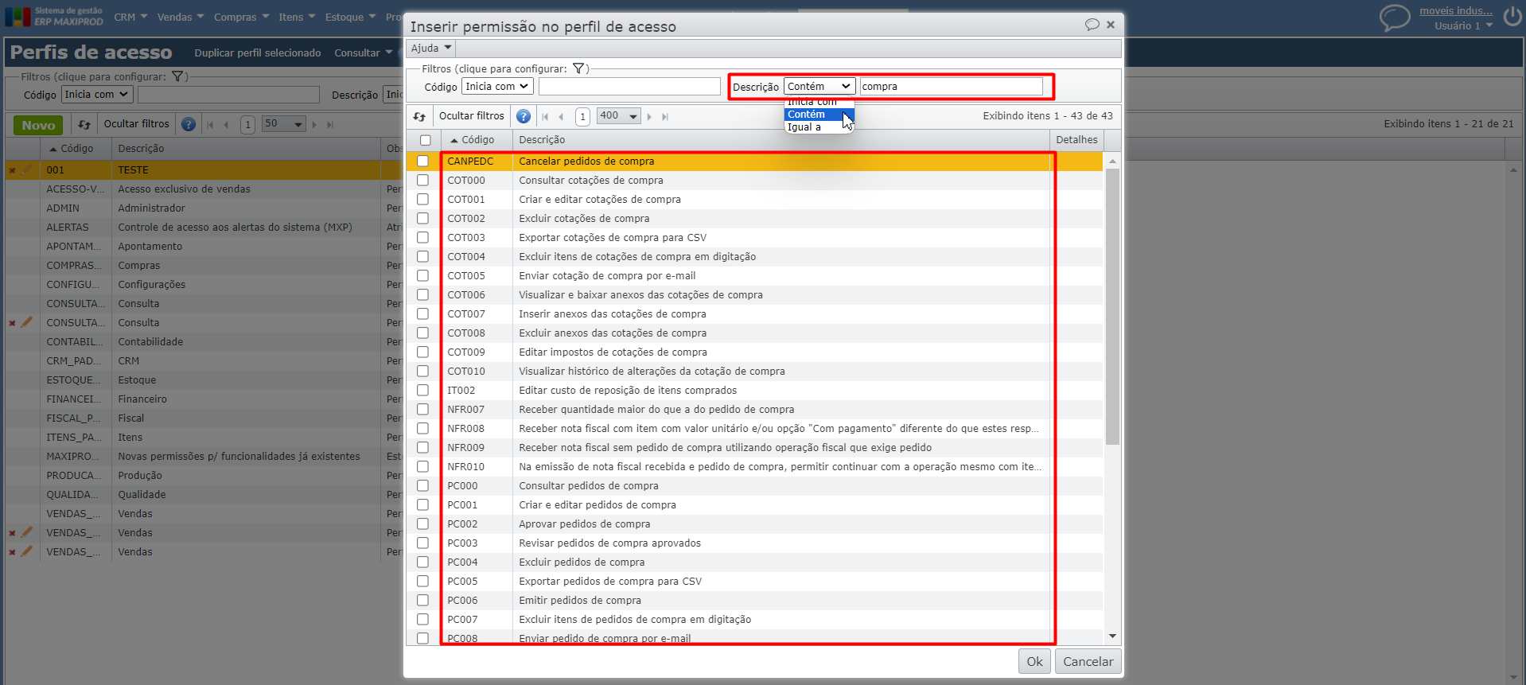The width and height of the screenshot is (1526, 685).
Task: Click Ocultar filtros in the dialog
Action: click(471, 116)
